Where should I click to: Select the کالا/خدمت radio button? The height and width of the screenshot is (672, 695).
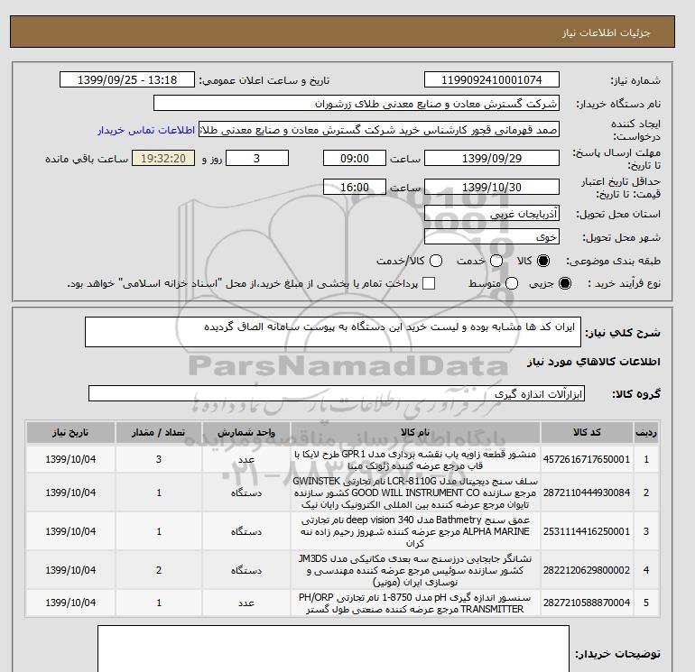coord(436,261)
